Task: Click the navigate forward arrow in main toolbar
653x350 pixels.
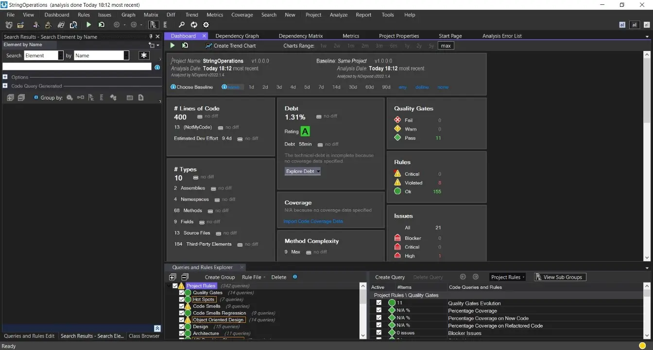Action: [x=134, y=25]
